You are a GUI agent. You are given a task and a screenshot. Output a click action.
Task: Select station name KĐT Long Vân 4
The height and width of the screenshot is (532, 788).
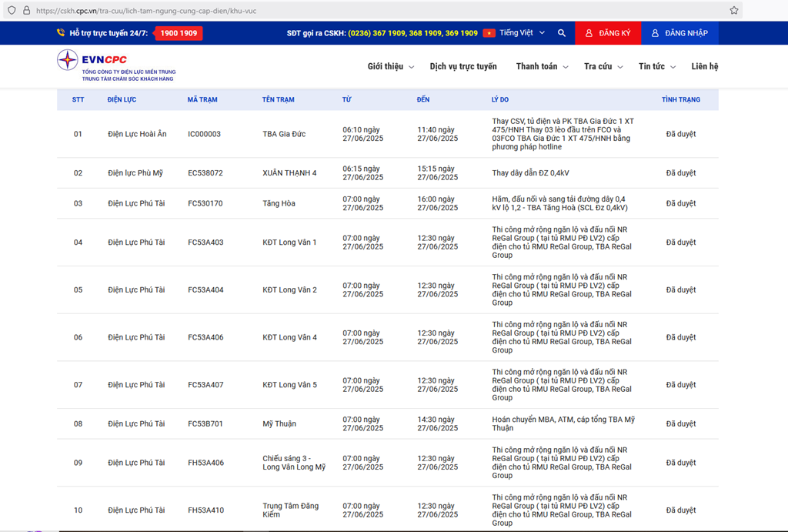[289, 337]
